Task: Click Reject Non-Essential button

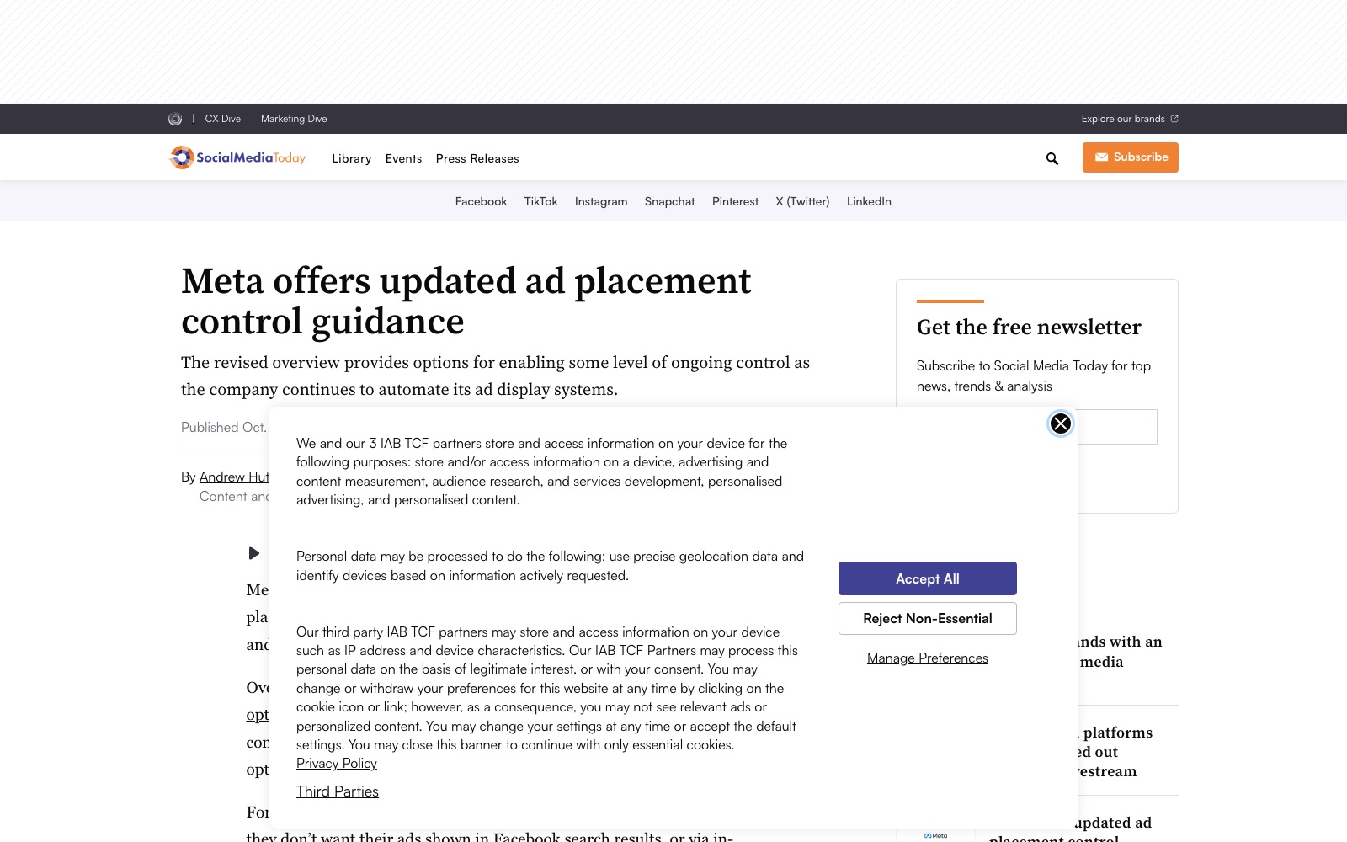Action: click(x=928, y=618)
